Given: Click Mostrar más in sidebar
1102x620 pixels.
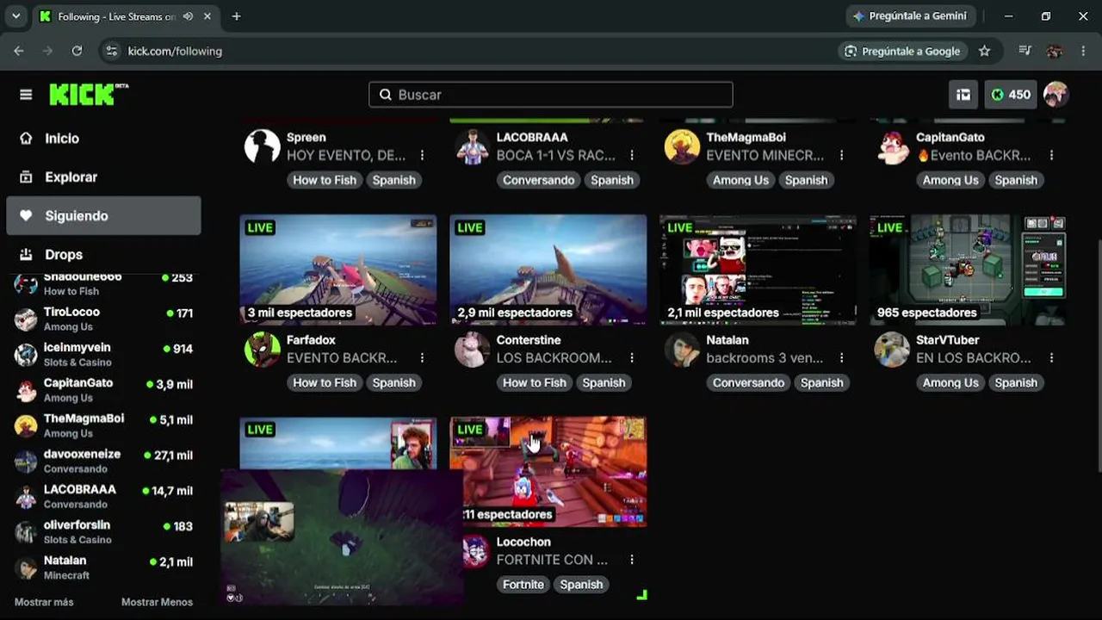Looking at the screenshot, I should (44, 602).
